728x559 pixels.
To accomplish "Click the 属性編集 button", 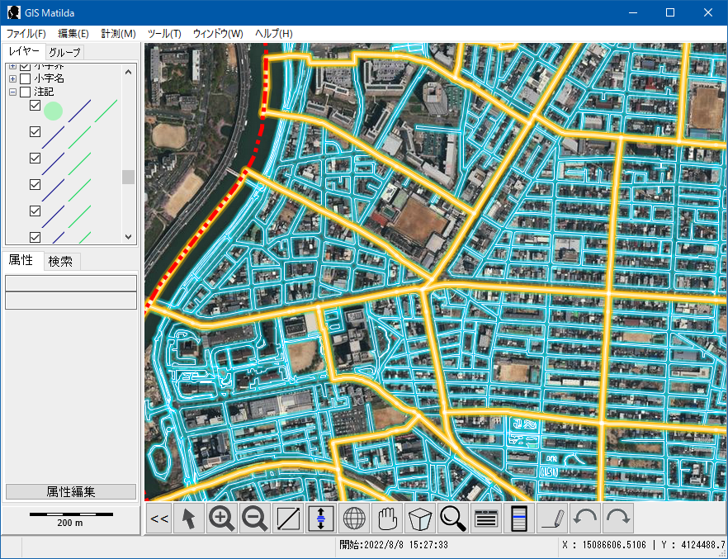I will [x=70, y=491].
